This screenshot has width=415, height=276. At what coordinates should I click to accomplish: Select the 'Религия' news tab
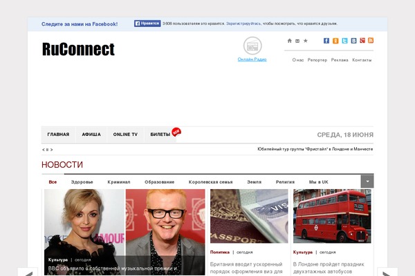285,182
